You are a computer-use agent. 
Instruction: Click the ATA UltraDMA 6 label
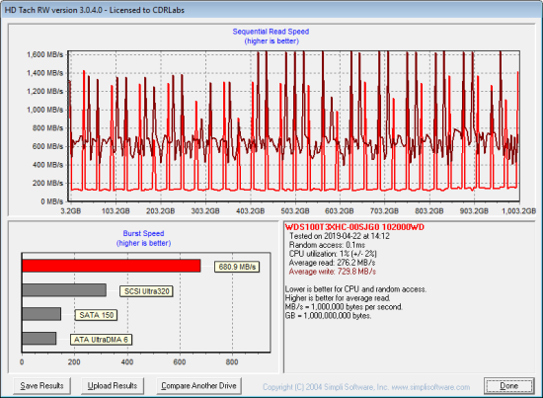coord(101,340)
